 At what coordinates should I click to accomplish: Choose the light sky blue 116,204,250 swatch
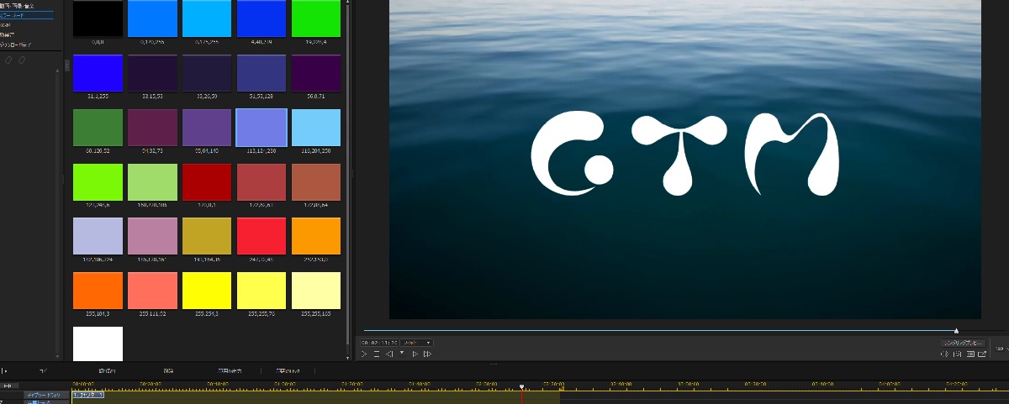click(x=316, y=128)
